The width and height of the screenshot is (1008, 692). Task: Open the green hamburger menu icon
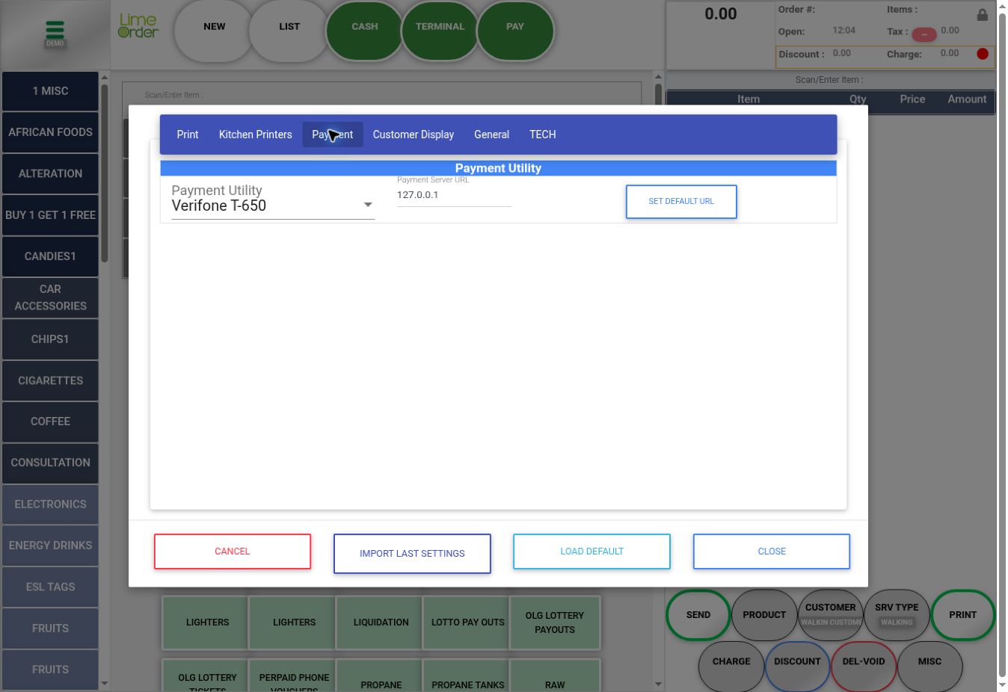[55, 30]
